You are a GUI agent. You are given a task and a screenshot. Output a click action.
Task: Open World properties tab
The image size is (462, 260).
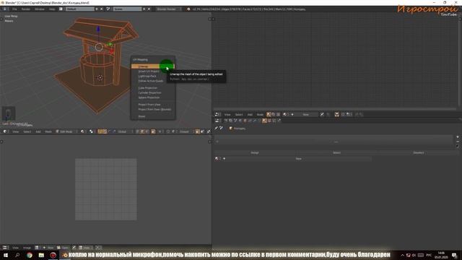[x=240, y=121]
